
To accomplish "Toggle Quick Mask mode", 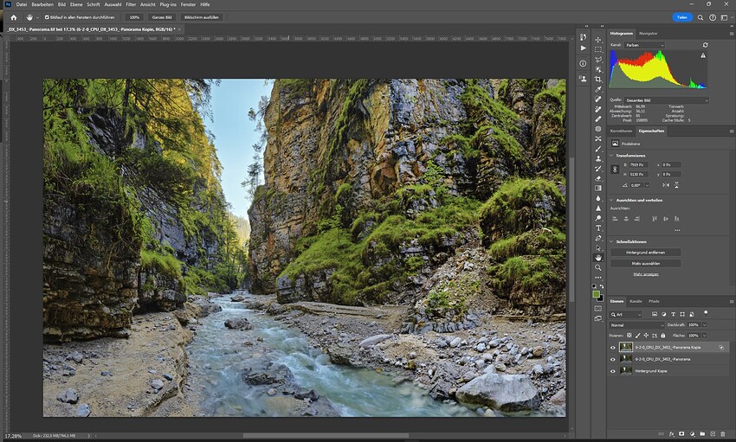I will [598, 309].
